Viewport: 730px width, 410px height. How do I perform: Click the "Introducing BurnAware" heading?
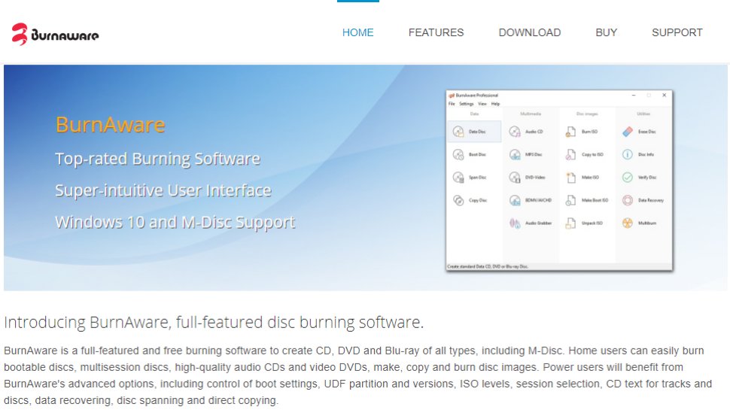(x=214, y=322)
